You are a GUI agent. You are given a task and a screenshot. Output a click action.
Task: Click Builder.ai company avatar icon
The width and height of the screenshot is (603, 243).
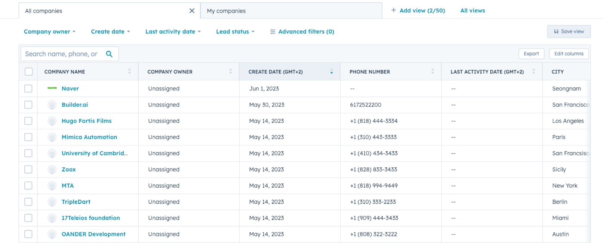pos(52,105)
